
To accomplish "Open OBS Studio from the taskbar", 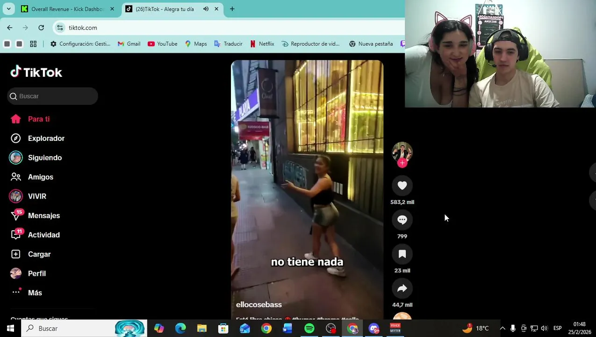I will click(x=331, y=329).
